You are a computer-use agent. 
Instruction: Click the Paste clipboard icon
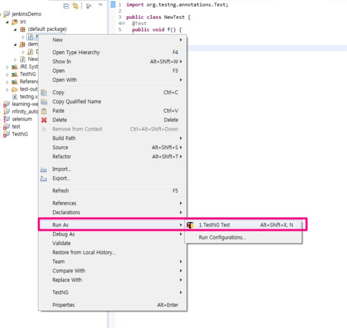44,111
